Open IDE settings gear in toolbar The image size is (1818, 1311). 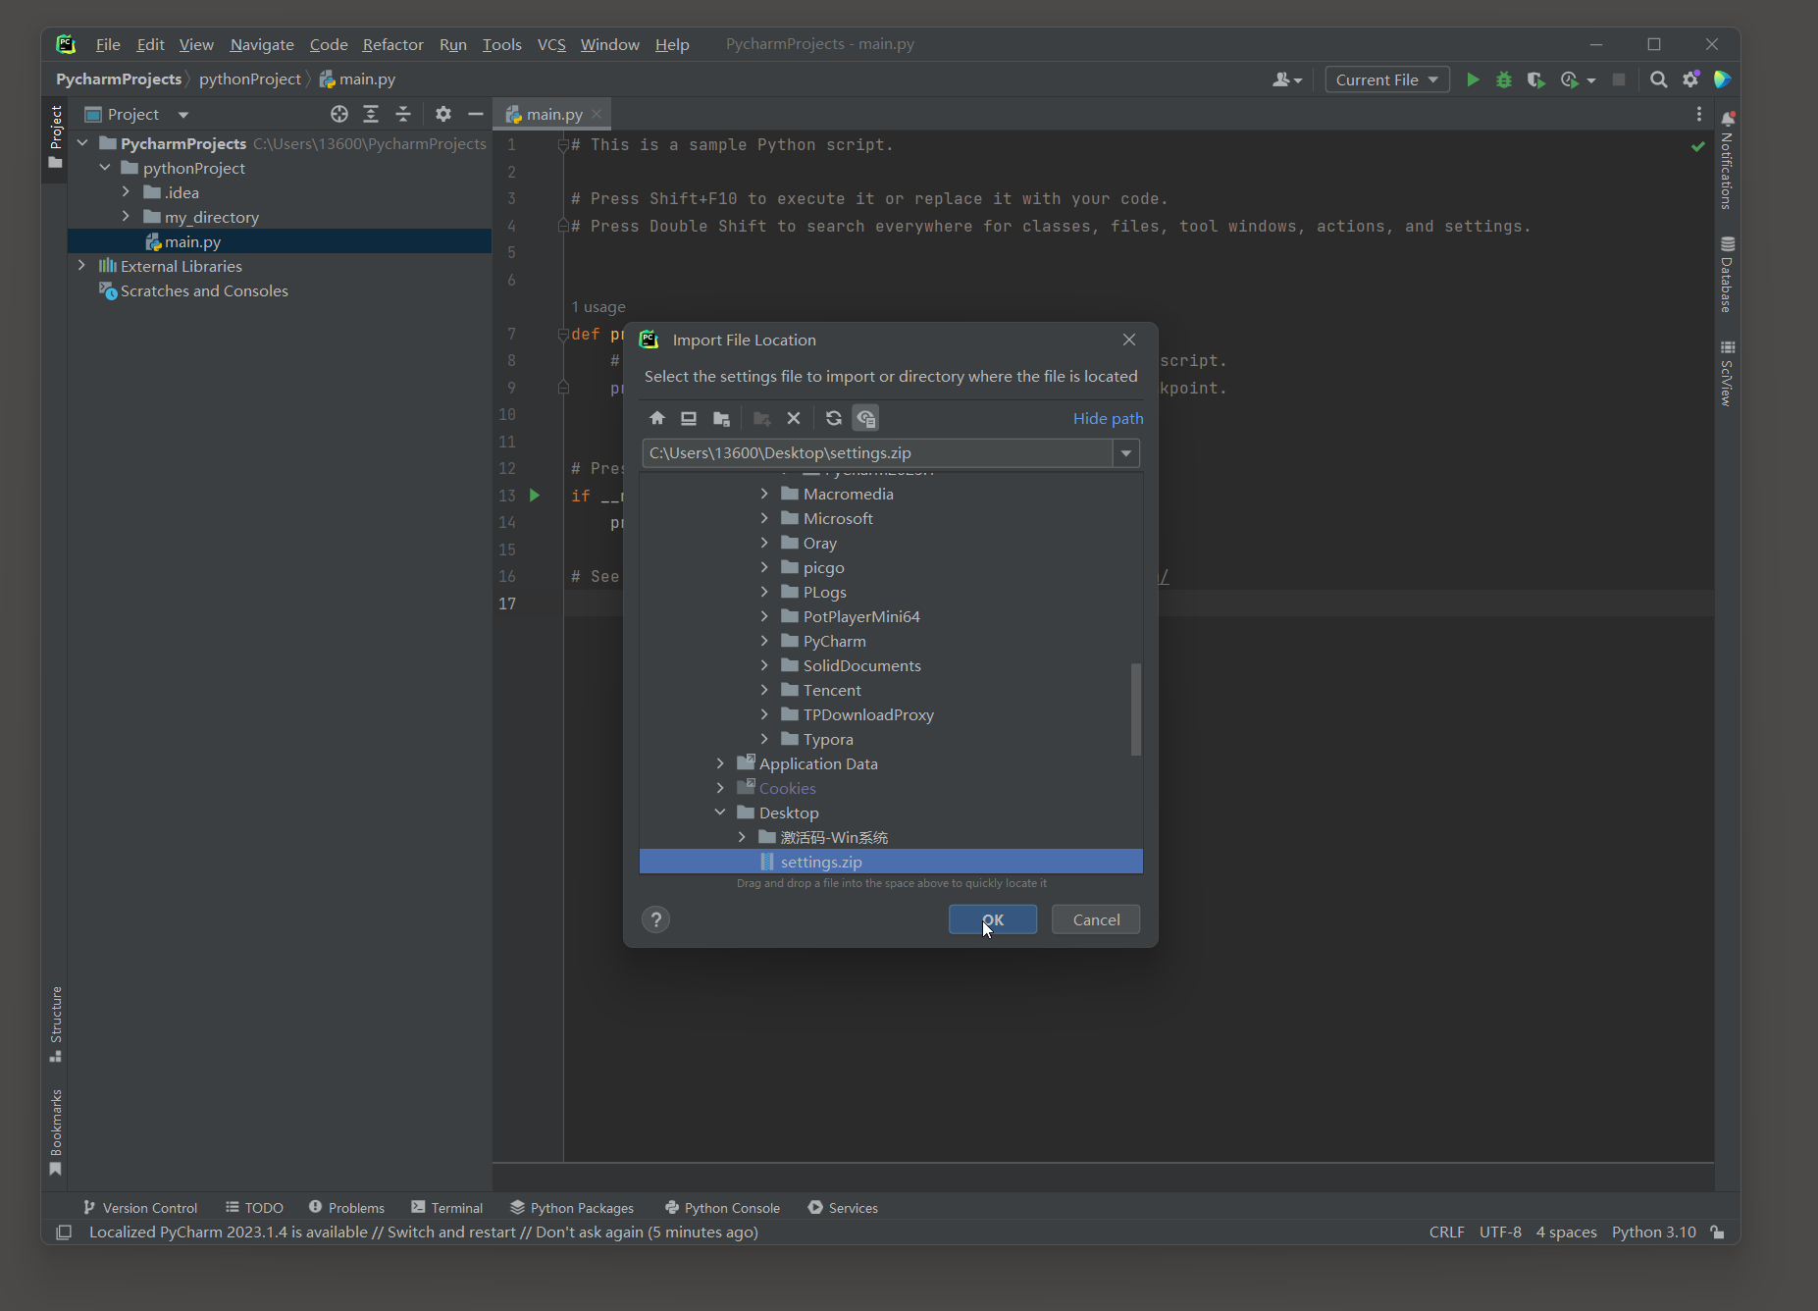(x=1690, y=79)
